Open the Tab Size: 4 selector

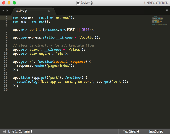[x=131, y=131]
